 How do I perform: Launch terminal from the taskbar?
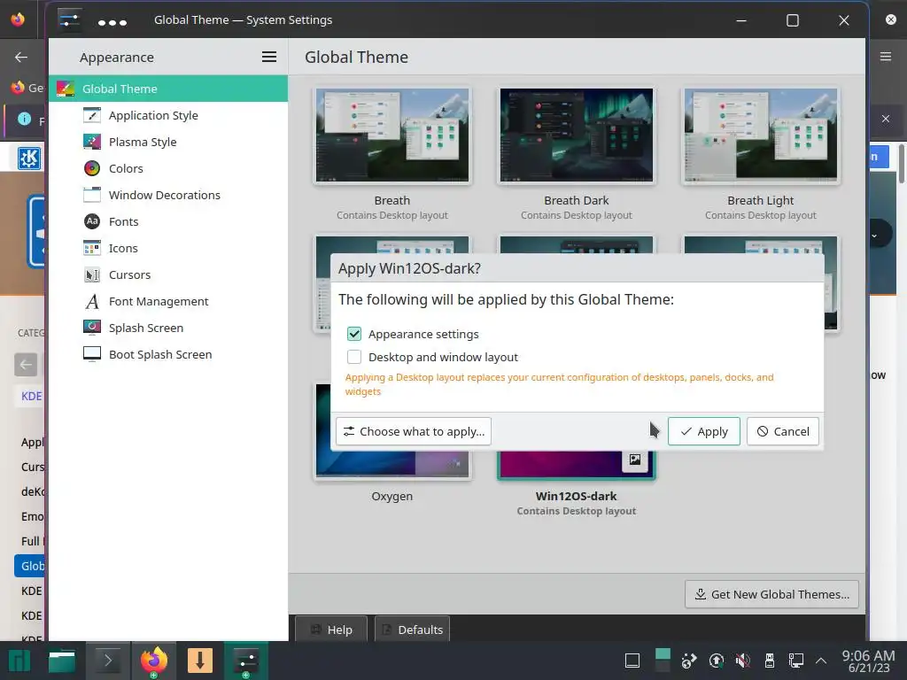(108, 661)
